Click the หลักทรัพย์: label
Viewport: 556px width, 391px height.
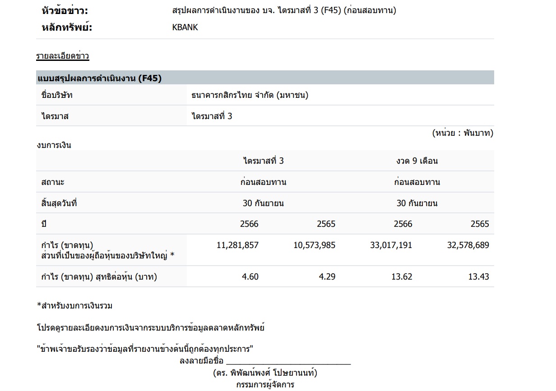pos(67,28)
